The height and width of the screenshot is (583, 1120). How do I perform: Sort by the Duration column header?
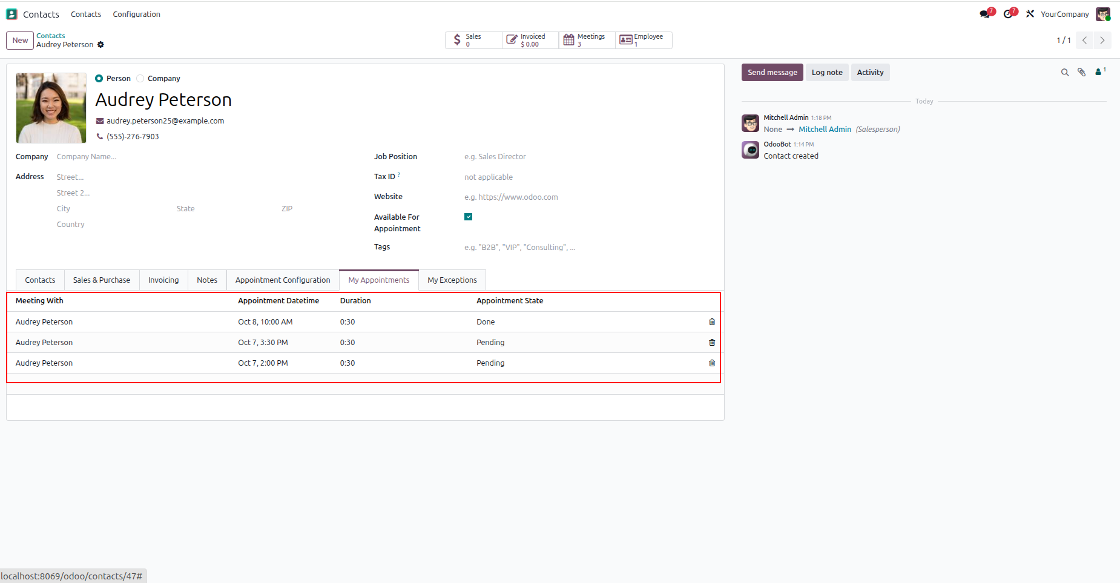355,301
